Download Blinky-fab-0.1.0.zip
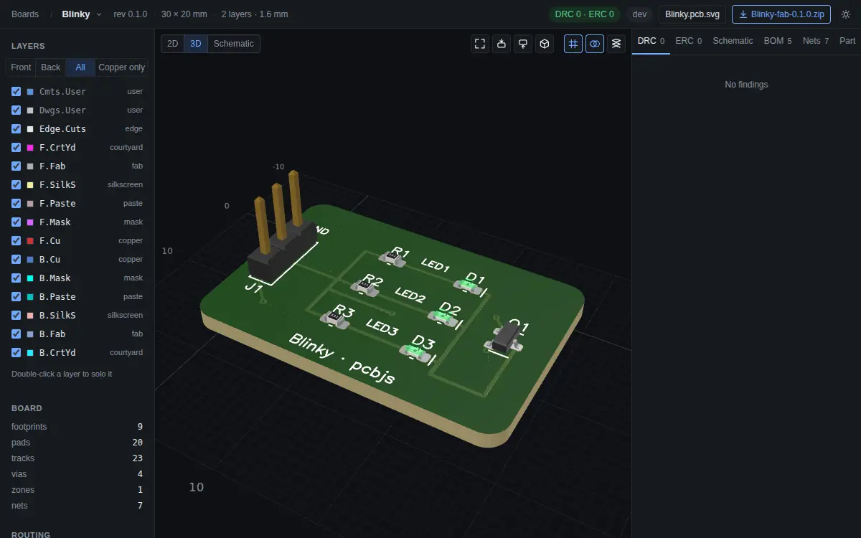Viewport: 861px width, 538px height. [781, 14]
